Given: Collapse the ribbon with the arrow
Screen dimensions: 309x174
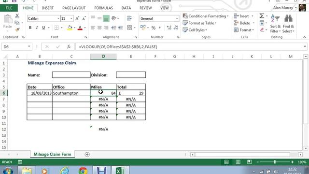Looking at the screenshot, I should [305, 37].
